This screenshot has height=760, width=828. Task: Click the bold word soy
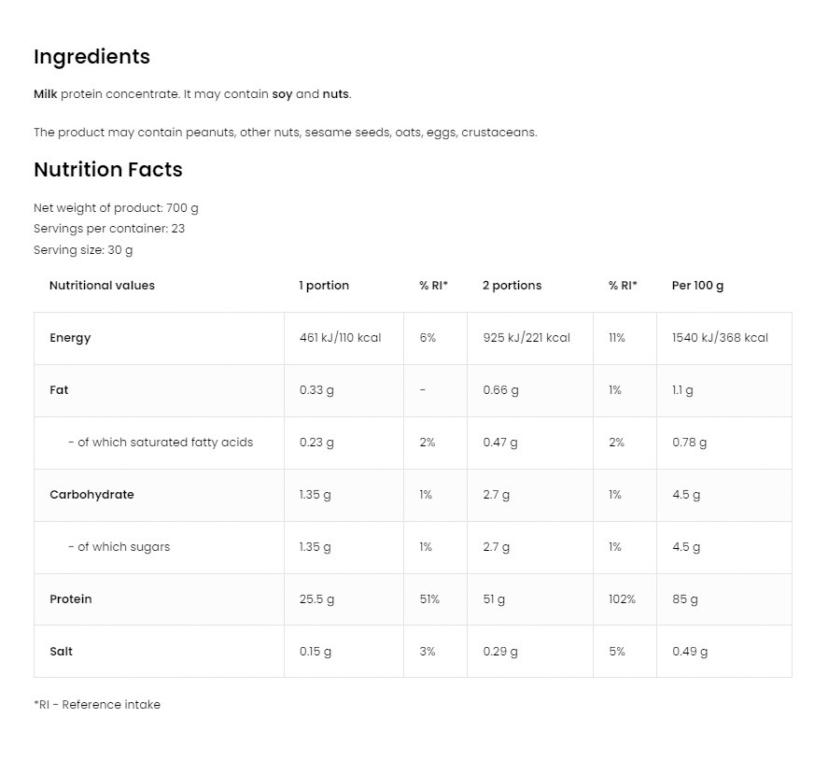point(281,94)
